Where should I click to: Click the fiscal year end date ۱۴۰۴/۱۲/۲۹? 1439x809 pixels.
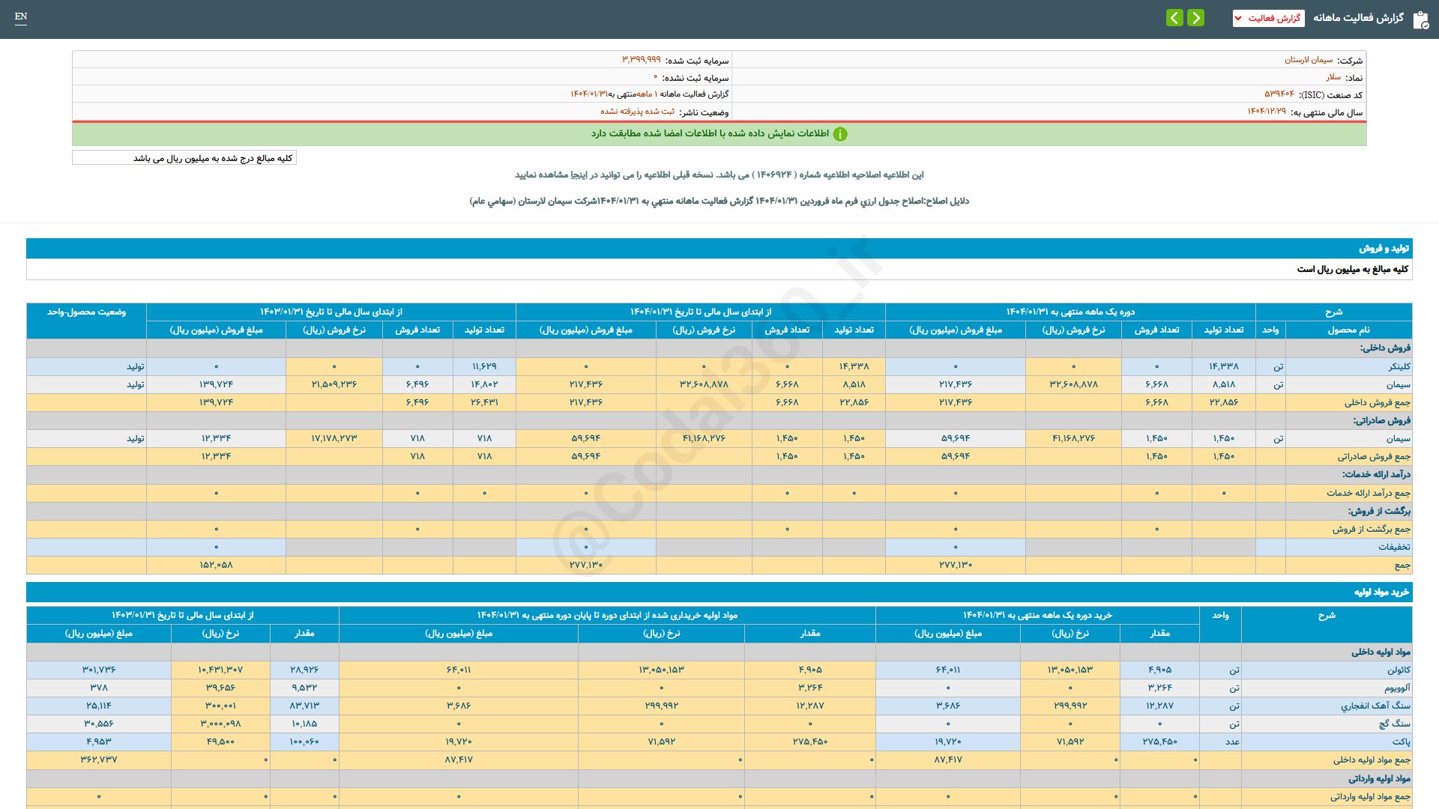click(x=1266, y=112)
